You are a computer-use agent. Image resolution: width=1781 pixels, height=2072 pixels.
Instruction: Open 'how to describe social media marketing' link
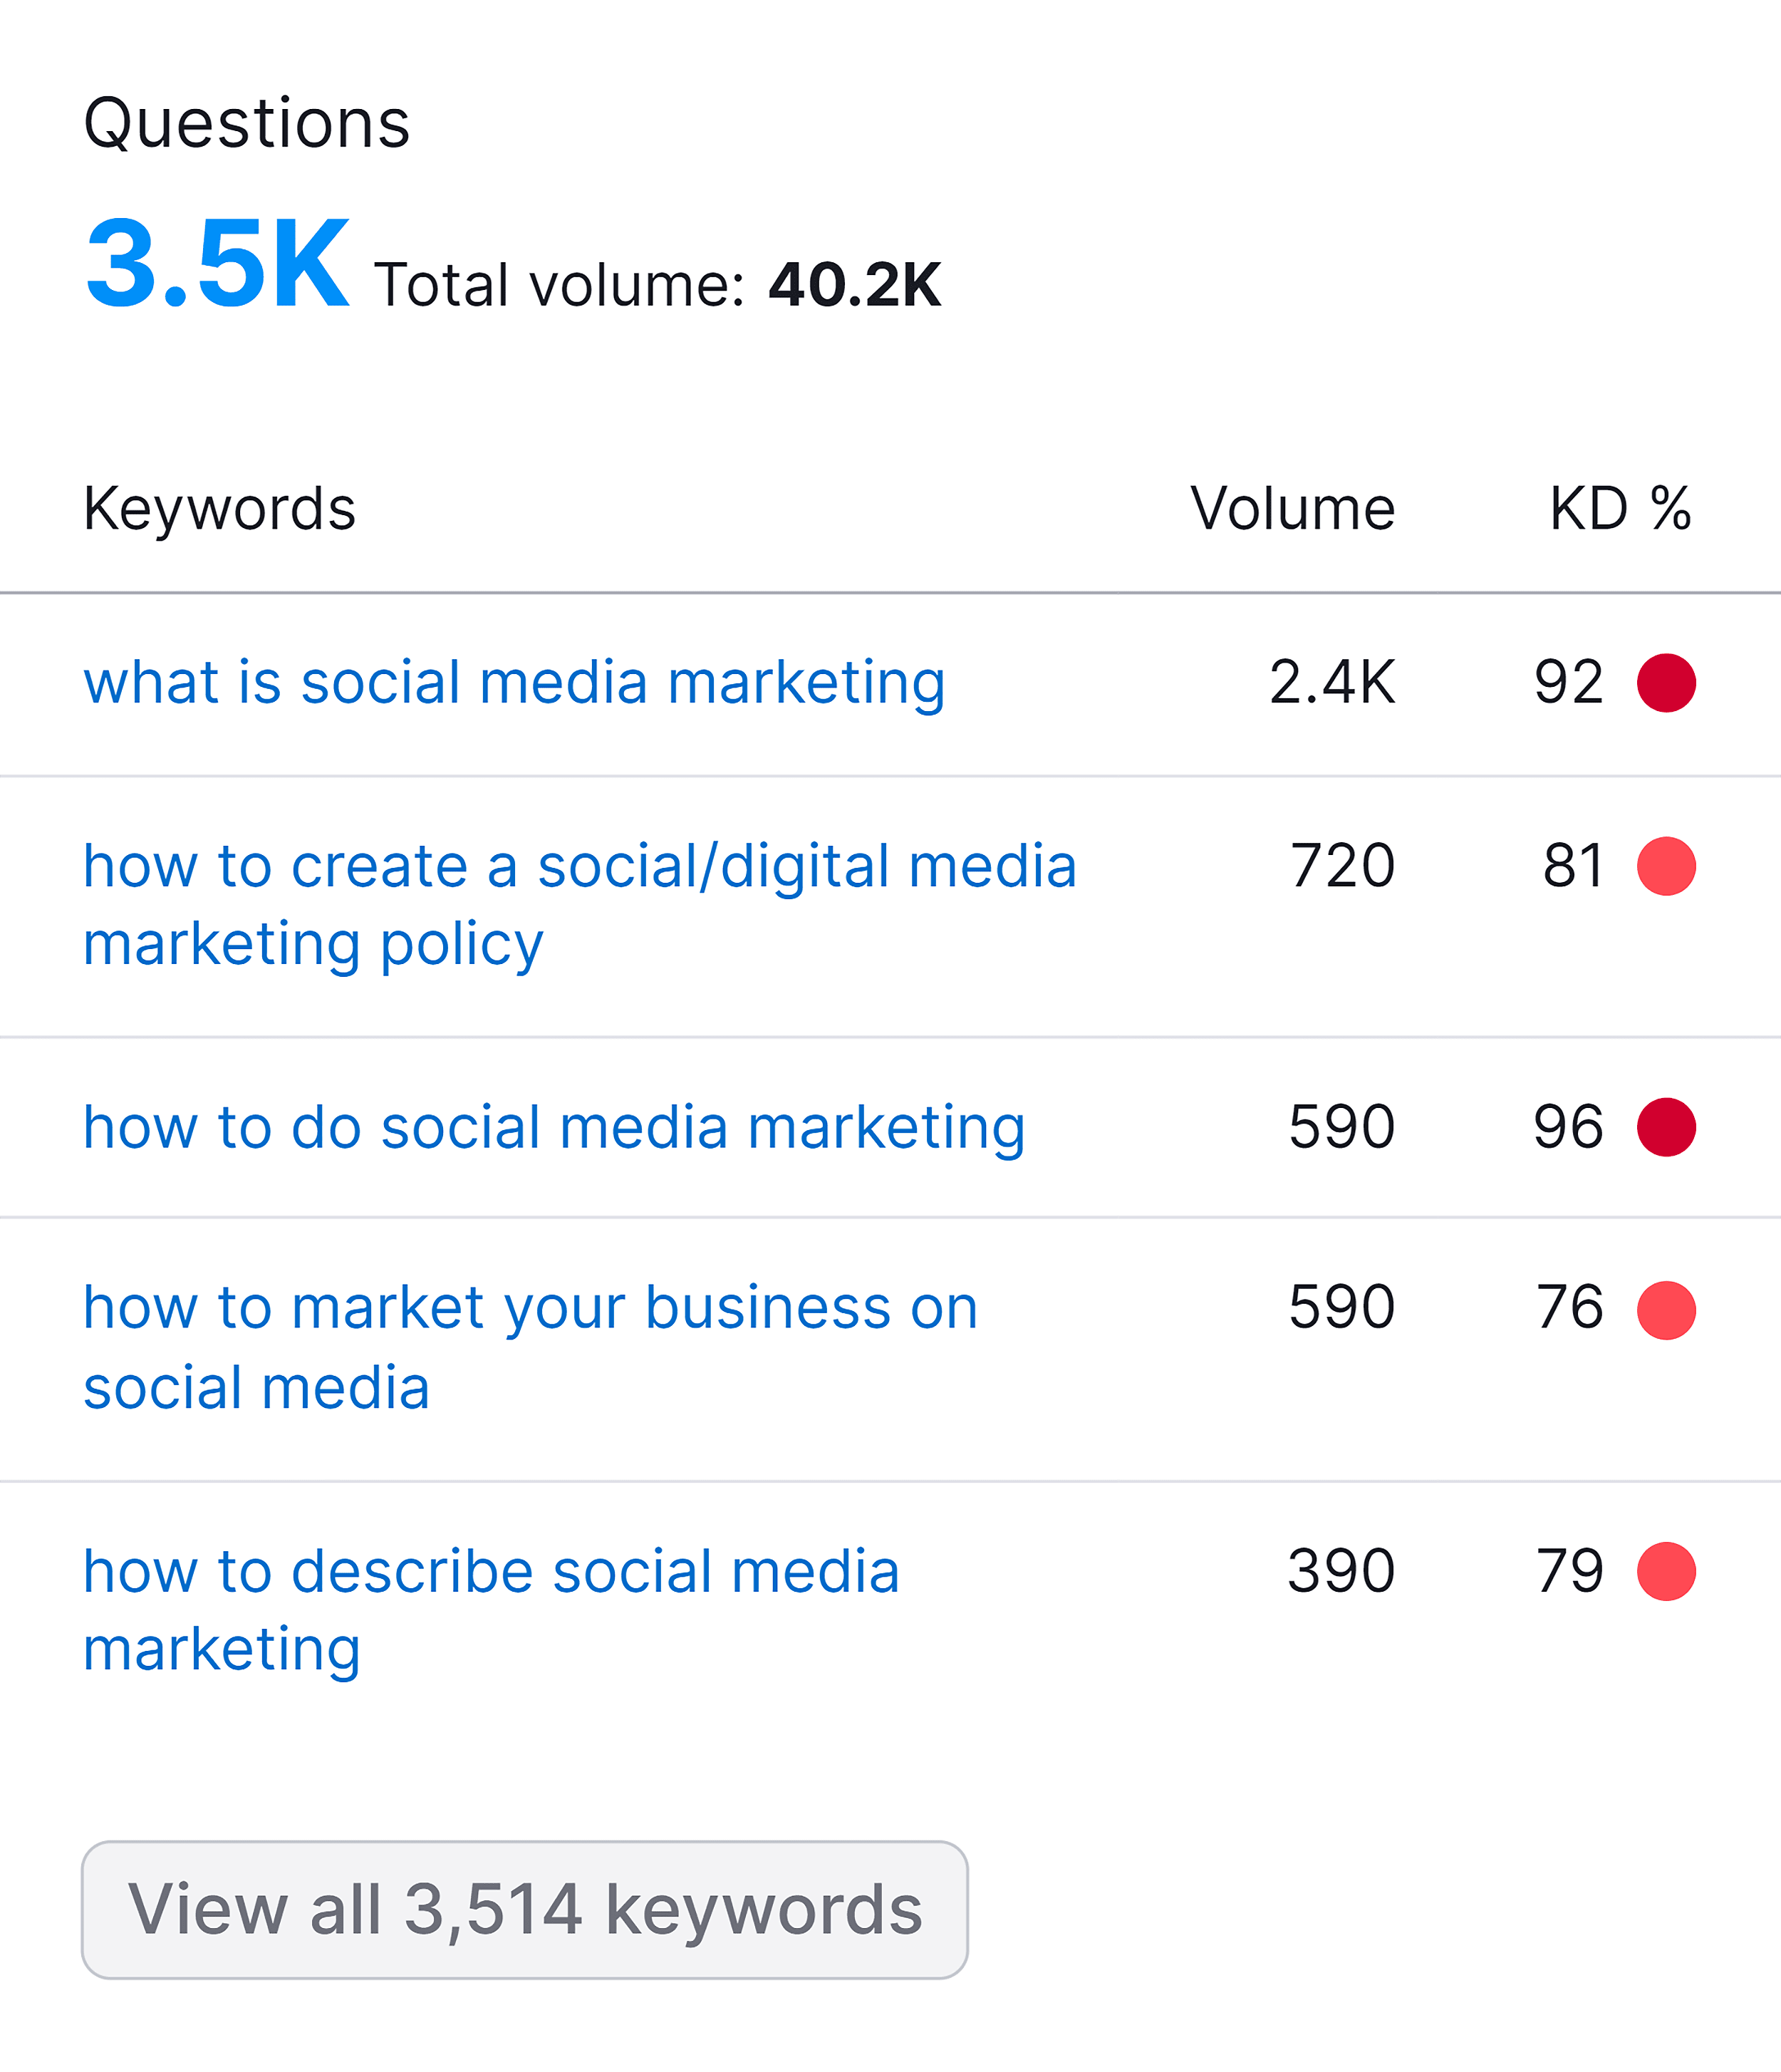tap(491, 1610)
